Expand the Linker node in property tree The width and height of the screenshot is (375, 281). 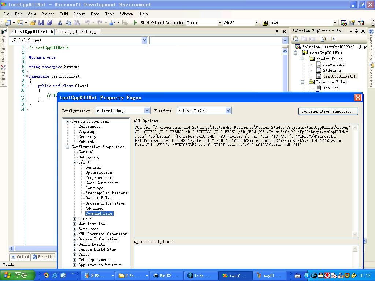click(75, 219)
